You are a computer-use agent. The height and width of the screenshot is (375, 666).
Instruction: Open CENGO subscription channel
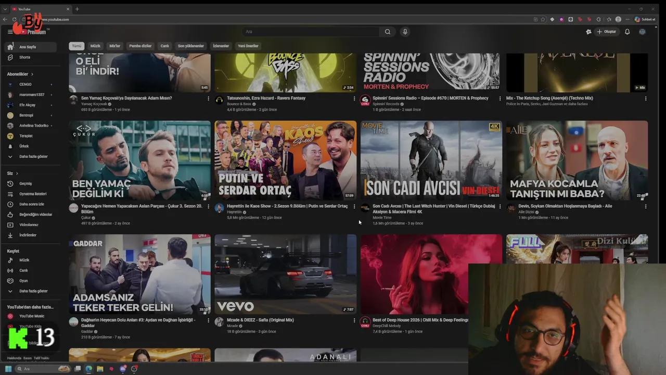pyautogui.click(x=31, y=84)
